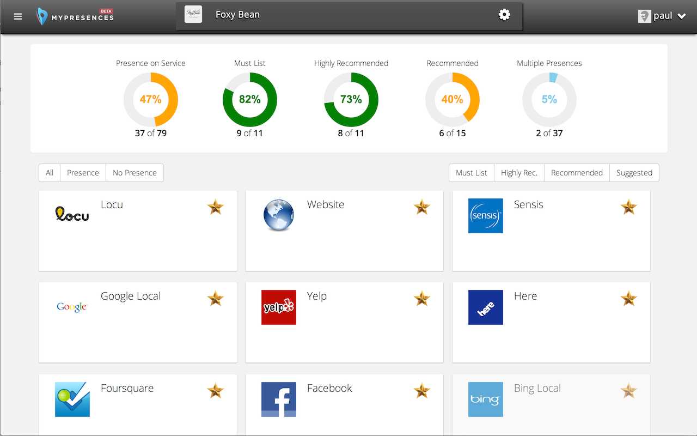Toggle the star on Facebook card
697x436 pixels.
click(x=422, y=391)
